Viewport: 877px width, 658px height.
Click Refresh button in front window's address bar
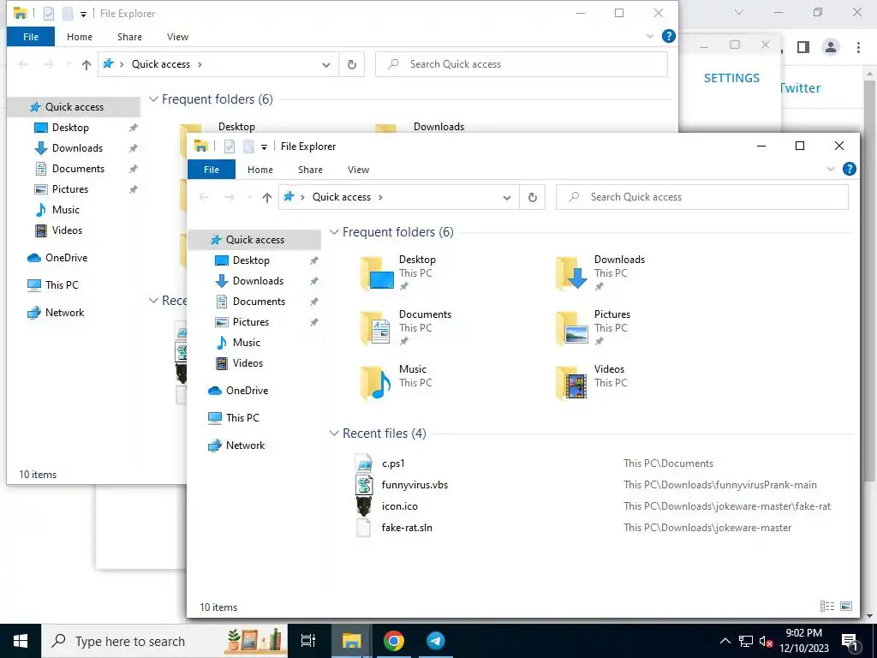(x=533, y=197)
